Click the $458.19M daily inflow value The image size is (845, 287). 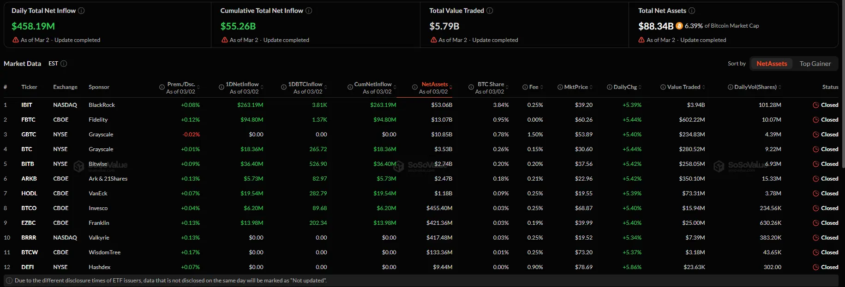(33, 26)
